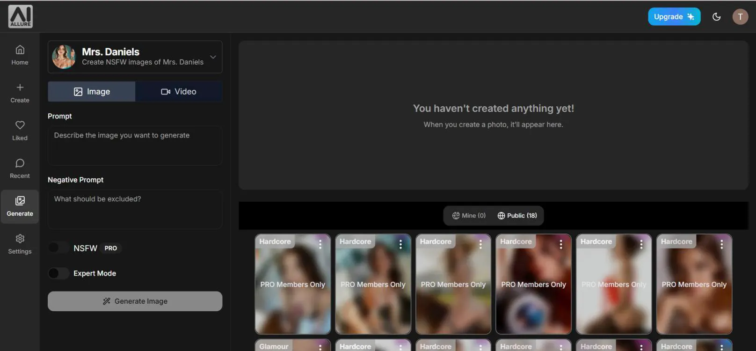756x351 pixels.
Task: Toggle the NSFW switch
Action: (x=59, y=248)
